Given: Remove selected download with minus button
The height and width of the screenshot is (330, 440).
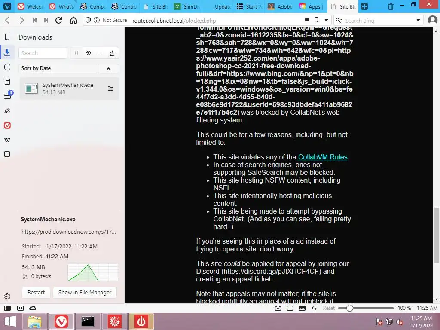Looking at the screenshot, I should [101, 53].
